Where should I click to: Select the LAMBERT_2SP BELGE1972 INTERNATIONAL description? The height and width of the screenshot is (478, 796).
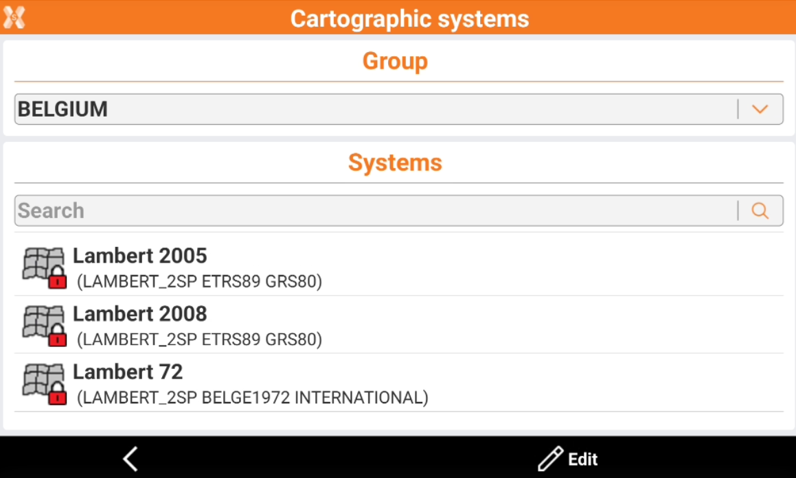pyautogui.click(x=253, y=398)
